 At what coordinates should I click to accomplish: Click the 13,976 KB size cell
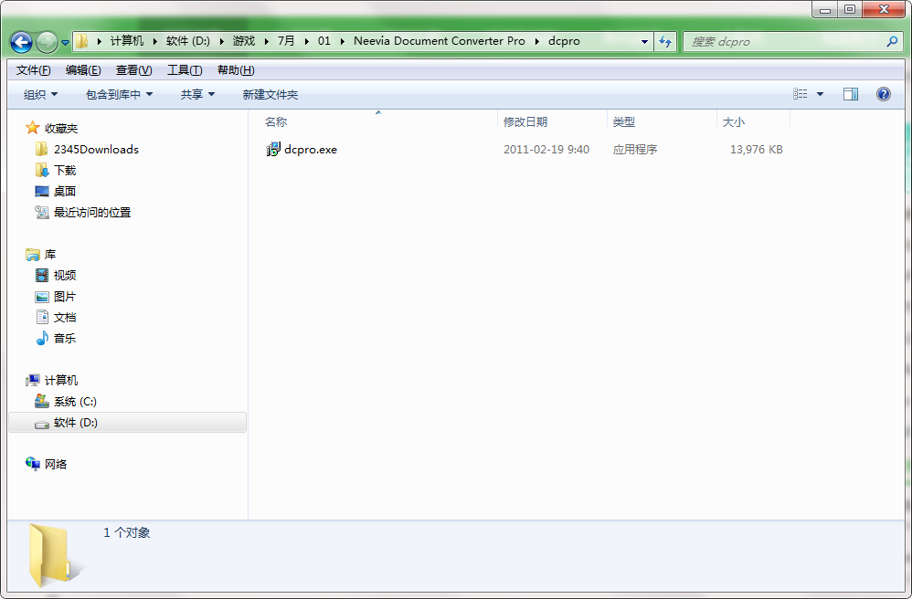pyautogui.click(x=756, y=150)
